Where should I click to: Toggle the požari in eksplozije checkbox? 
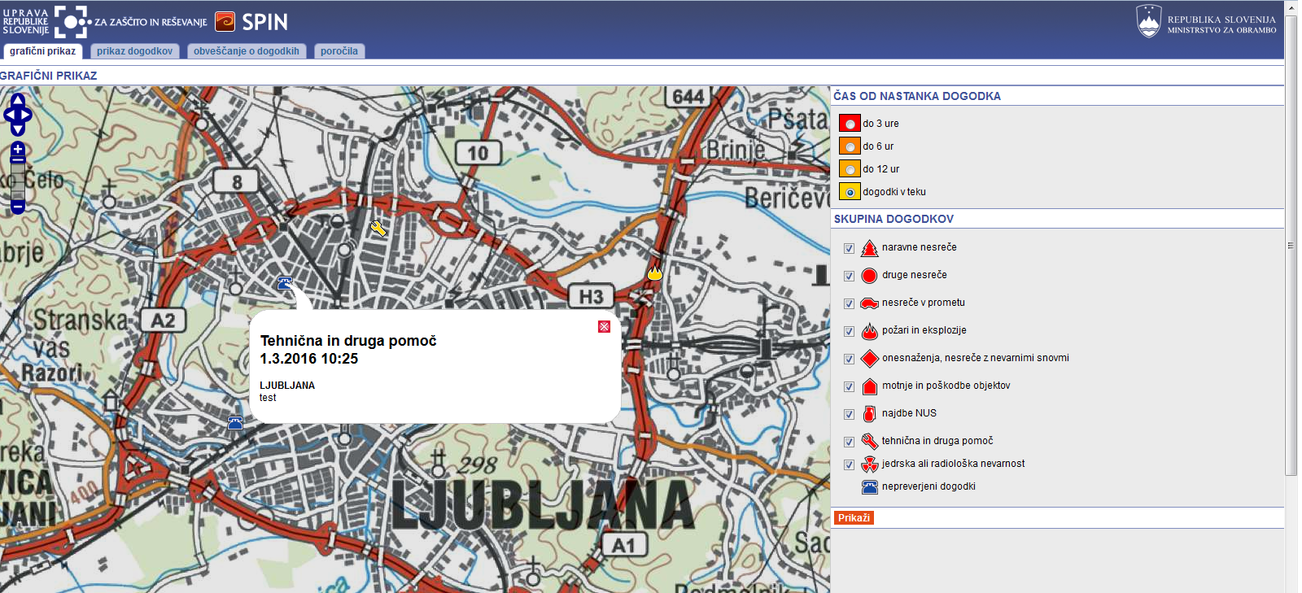849,331
